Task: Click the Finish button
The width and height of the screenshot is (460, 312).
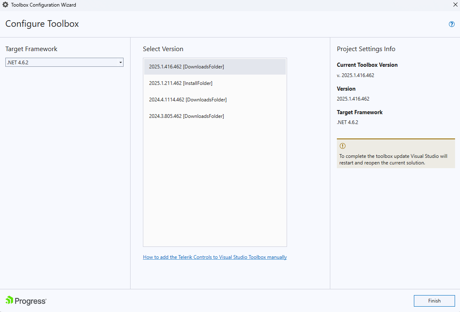Action: click(434, 300)
